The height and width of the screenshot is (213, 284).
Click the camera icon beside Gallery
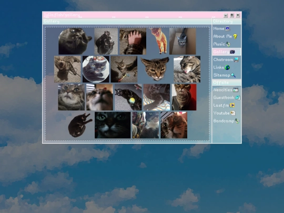tap(232, 52)
